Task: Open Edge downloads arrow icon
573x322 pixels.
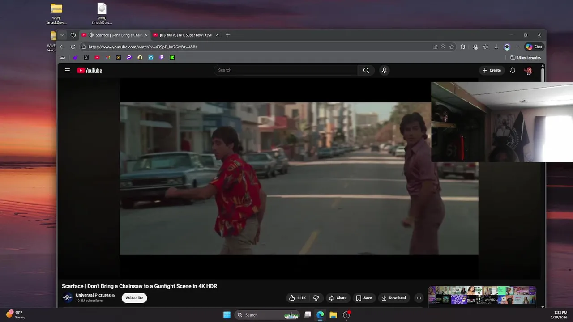Action: point(496,47)
